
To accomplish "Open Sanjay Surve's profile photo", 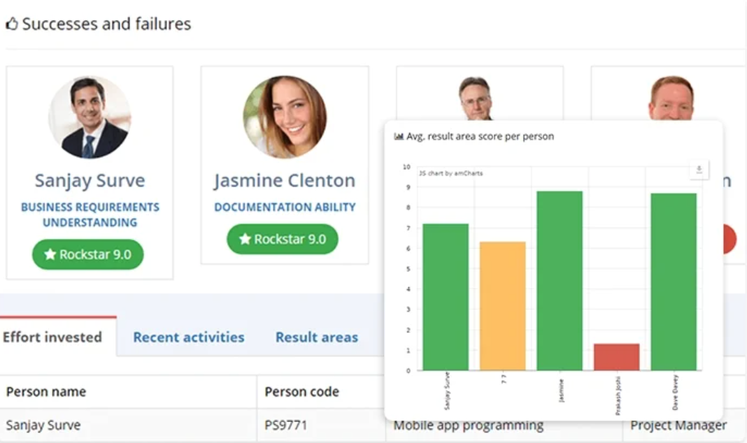I will pos(90,117).
